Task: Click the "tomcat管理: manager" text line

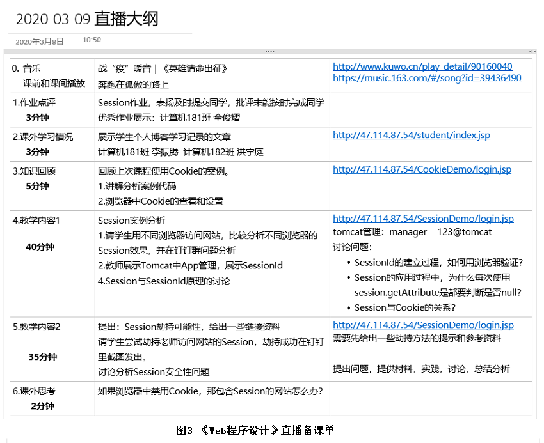Action: tap(384, 232)
